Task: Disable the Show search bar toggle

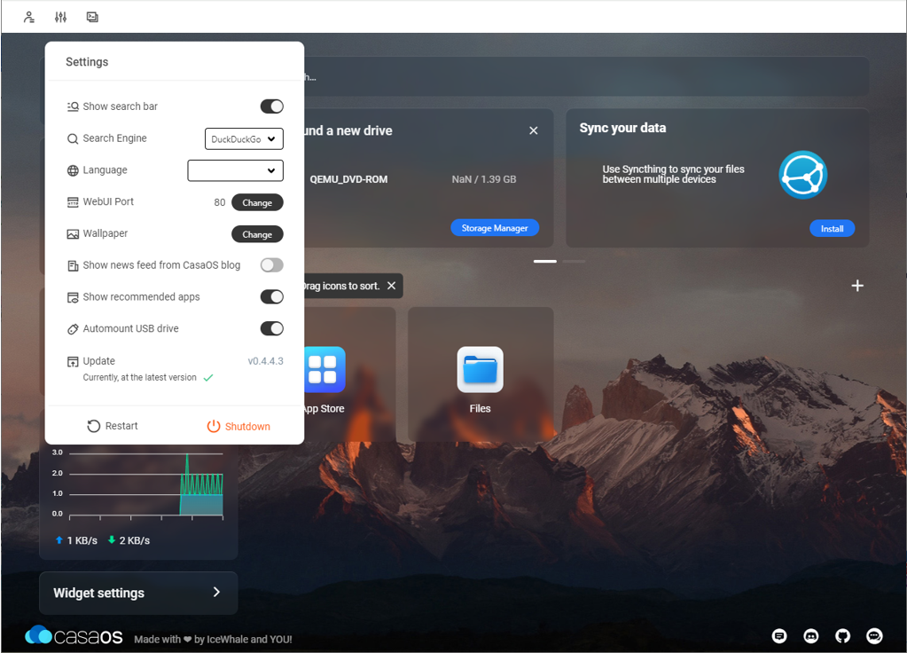Action: [270, 106]
